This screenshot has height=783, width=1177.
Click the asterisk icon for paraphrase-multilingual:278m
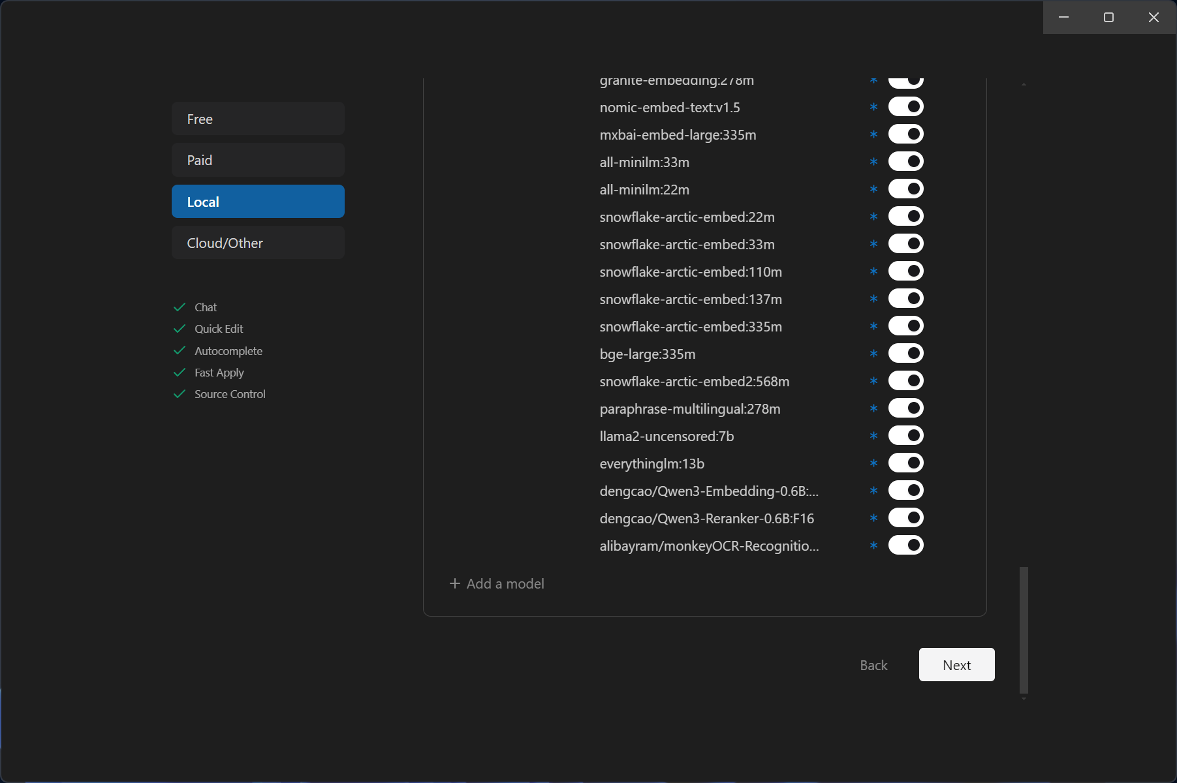click(873, 408)
